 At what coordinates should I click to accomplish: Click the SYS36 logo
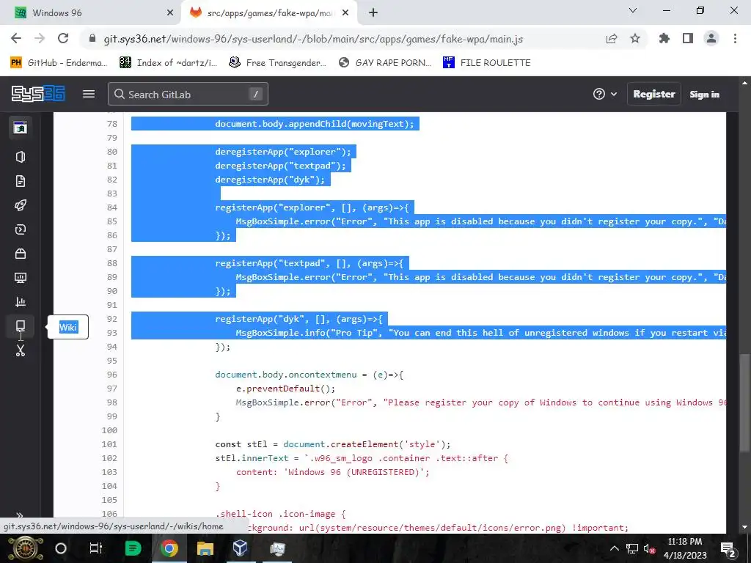pyautogui.click(x=38, y=94)
